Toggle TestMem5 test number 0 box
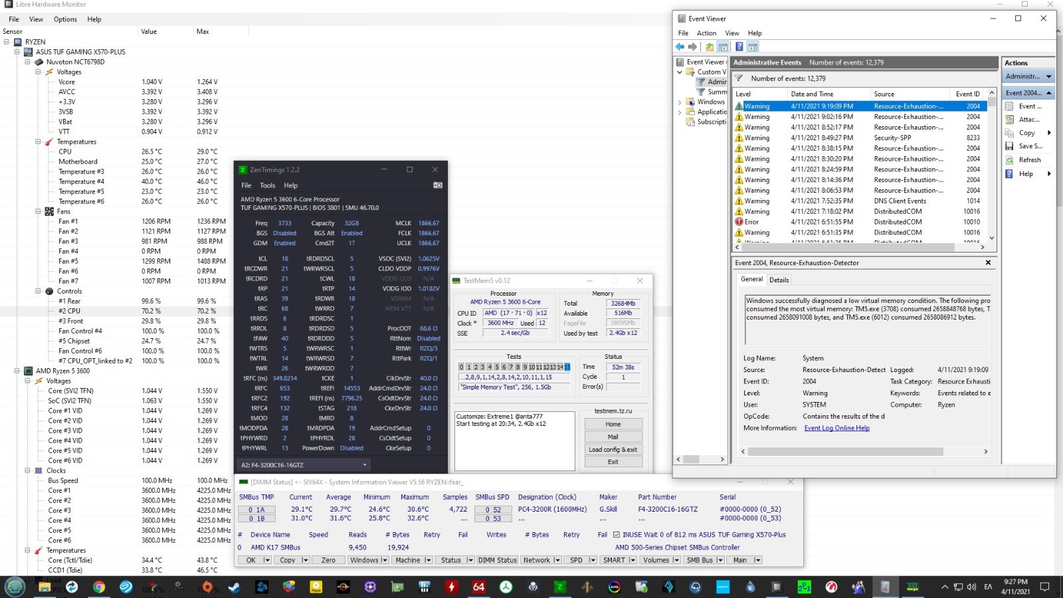Viewport: 1063px width, 598px height. 461,367
